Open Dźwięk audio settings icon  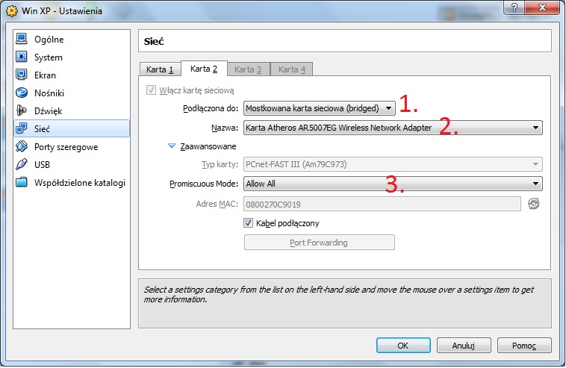(22, 111)
